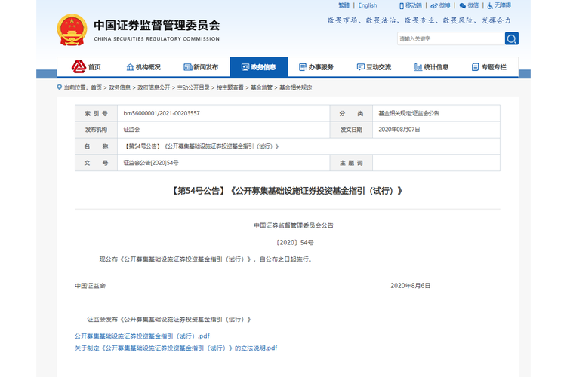Open the 首页 navigation tab

(86, 67)
